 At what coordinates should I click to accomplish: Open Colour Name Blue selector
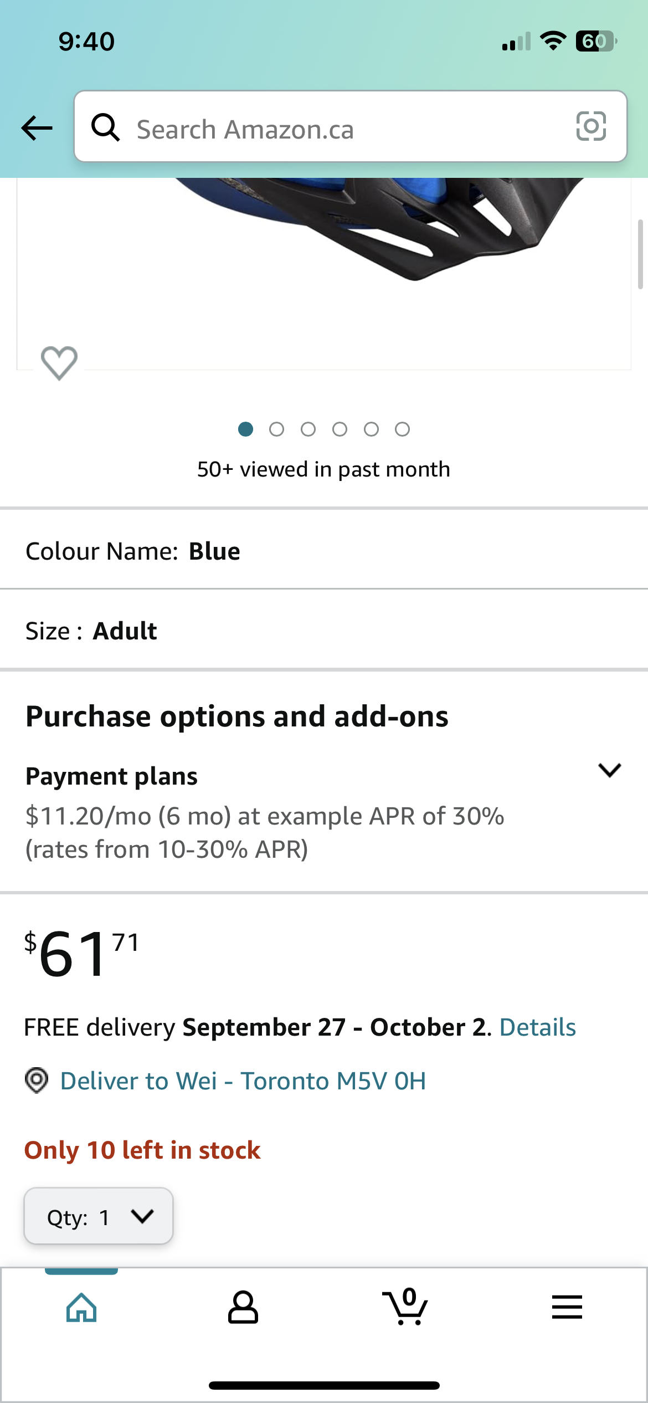[x=324, y=551]
